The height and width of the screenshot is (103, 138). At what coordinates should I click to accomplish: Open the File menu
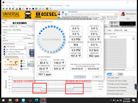point(3,6)
